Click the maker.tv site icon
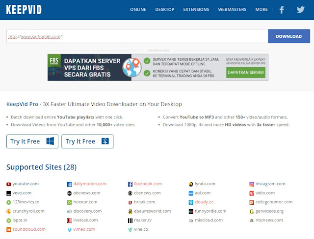314x239 pixels. click(x=130, y=220)
